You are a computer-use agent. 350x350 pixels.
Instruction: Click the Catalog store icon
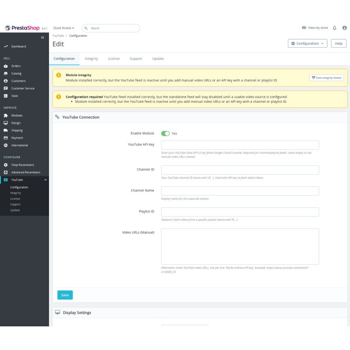tap(6, 73)
